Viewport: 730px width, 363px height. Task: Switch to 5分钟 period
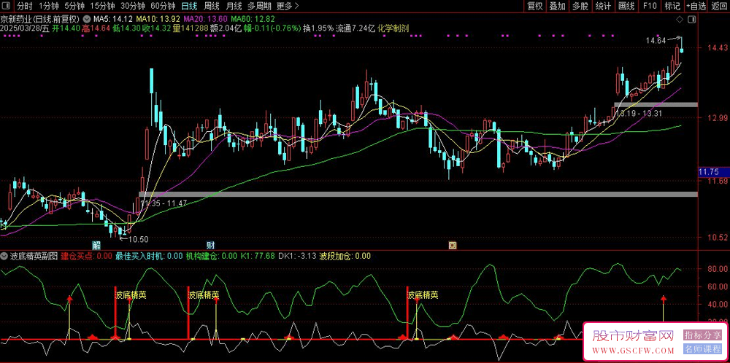(x=74, y=6)
